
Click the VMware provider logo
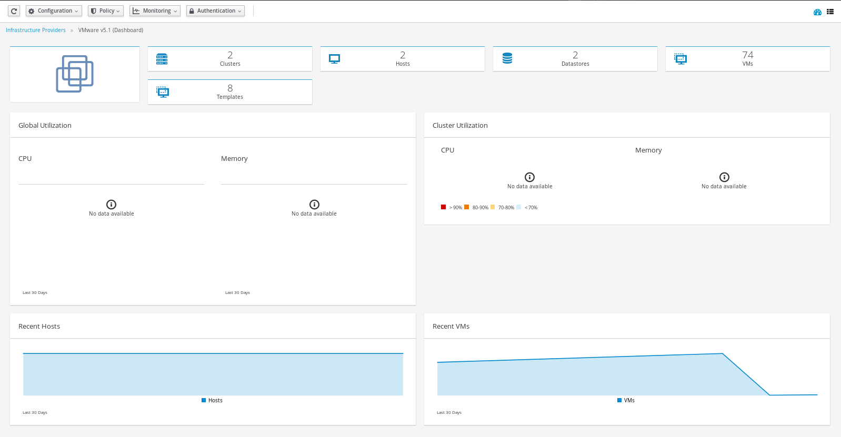click(x=75, y=74)
